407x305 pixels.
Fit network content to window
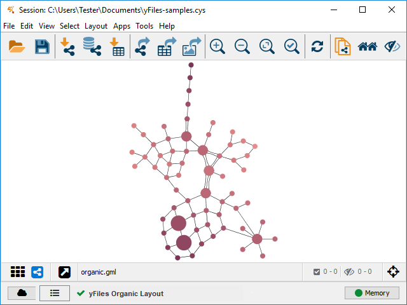pyautogui.click(x=267, y=46)
